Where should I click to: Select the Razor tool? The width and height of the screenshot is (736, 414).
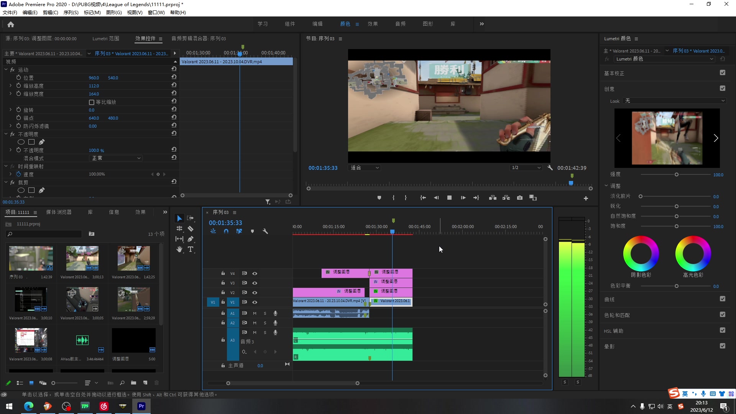(x=190, y=228)
